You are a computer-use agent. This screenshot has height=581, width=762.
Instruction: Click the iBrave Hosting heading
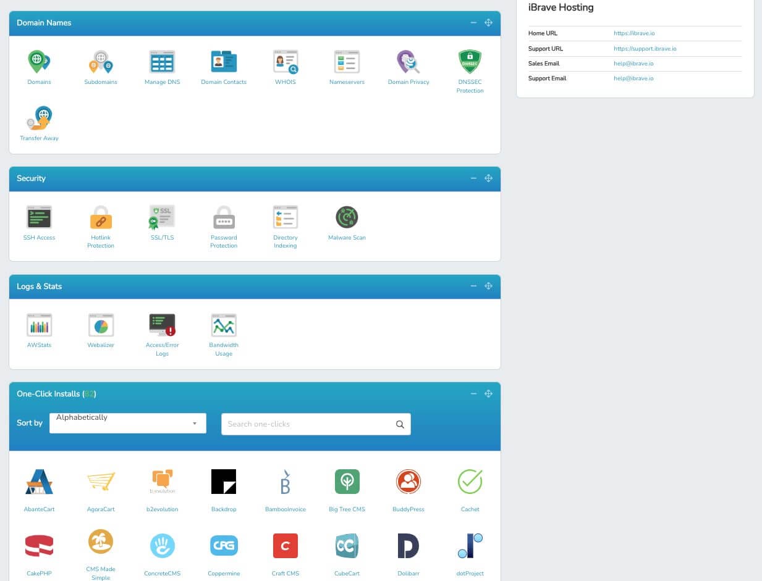click(x=561, y=8)
